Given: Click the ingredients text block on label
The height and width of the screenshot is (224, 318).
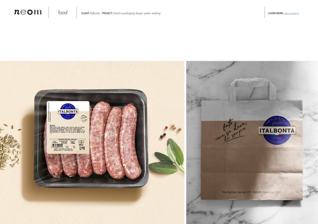Looking at the screenshot, I should (x=68, y=130).
